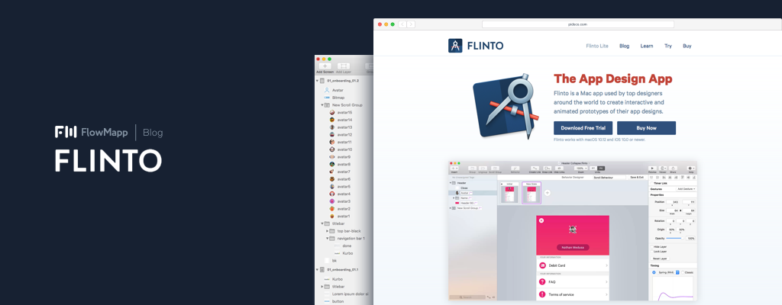Click the Create Link toolbar icon
This screenshot has height=305, width=782.
pyautogui.click(x=535, y=168)
